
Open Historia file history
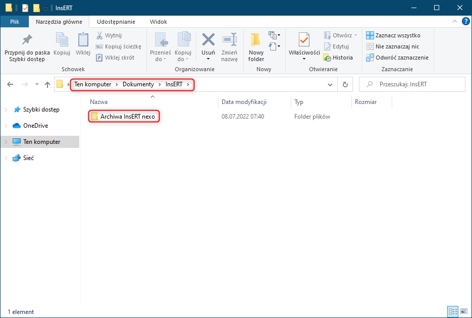click(338, 58)
